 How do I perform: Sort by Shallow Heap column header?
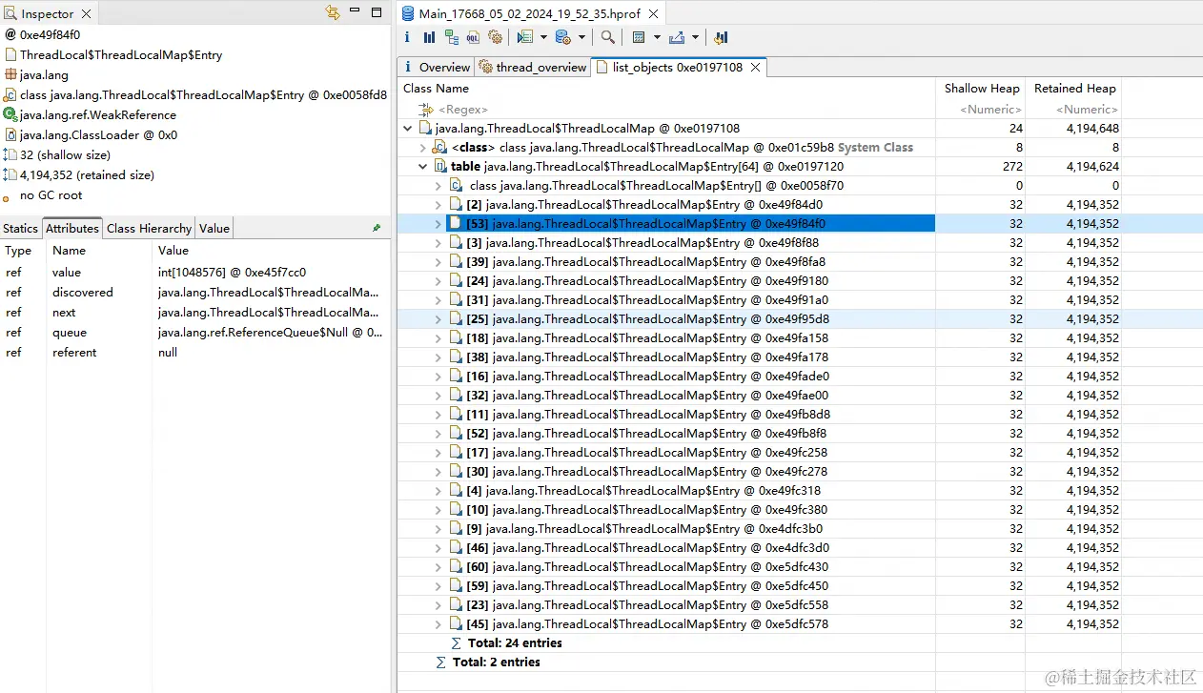pos(982,88)
